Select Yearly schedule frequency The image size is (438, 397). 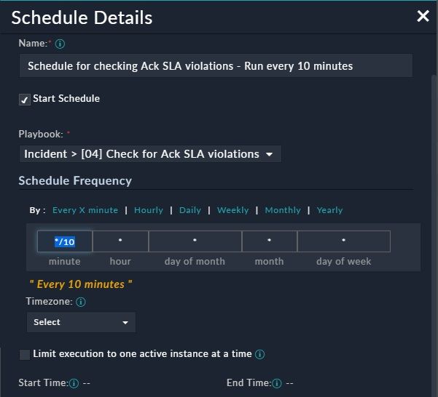329,210
